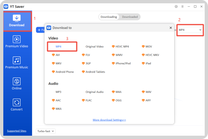This screenshot has width=208, height=139.
Task: Open the Premium Music section
Action: click(x=17, y=62)
